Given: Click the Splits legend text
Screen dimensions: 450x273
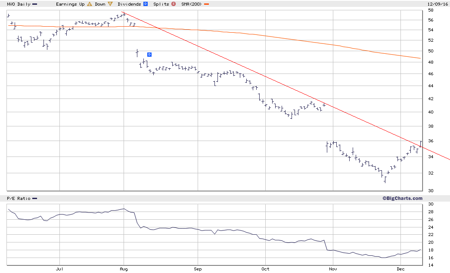Looking at the screenshot, I should pos(161,4).
